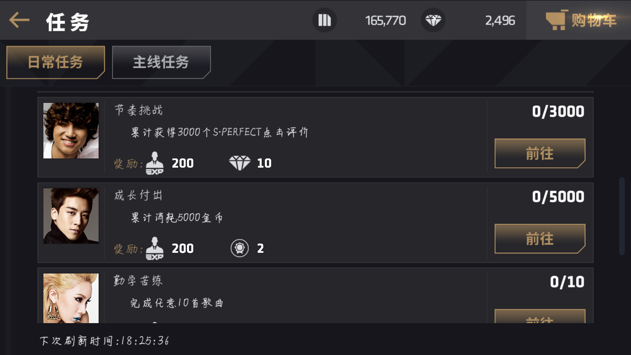Switch to 主线任务 tab
This screenshot has width=631, height=355.
(x=161, y=62)
